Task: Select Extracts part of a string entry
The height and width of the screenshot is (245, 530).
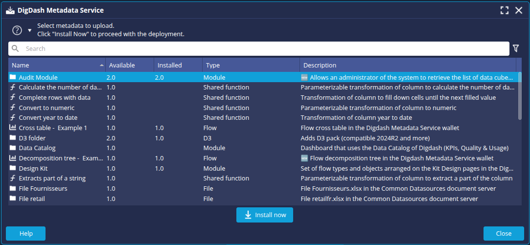Action: click(52, 178)
